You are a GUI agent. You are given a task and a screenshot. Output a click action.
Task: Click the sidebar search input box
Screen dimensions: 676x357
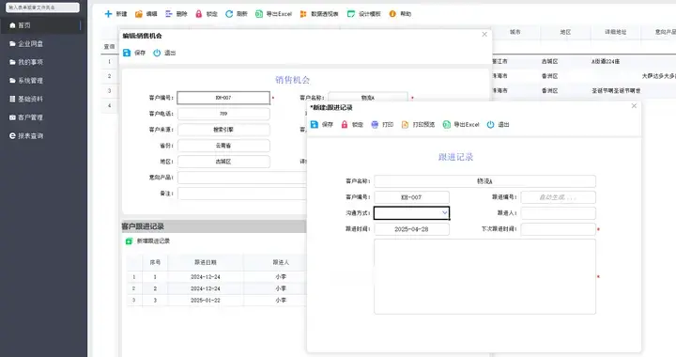42,8
